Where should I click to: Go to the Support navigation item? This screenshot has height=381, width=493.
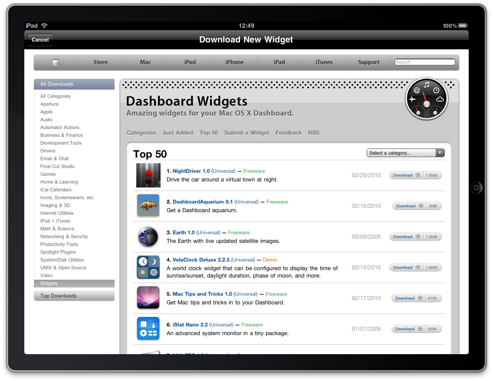368,62
